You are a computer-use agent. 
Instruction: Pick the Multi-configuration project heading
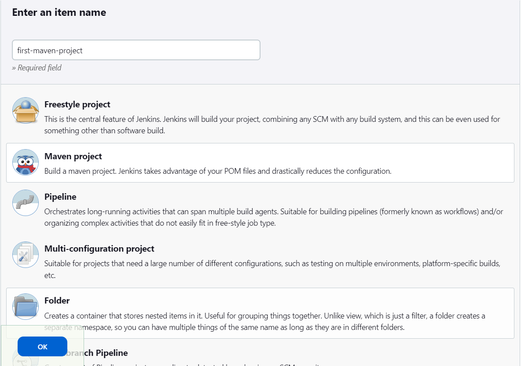99,249
